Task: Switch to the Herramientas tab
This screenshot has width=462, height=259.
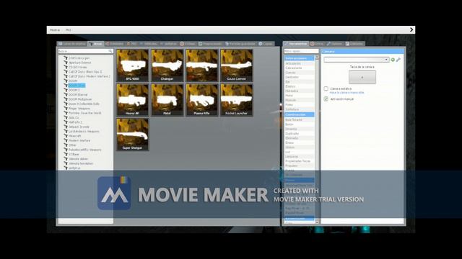Action: click(x=296, y=44)
